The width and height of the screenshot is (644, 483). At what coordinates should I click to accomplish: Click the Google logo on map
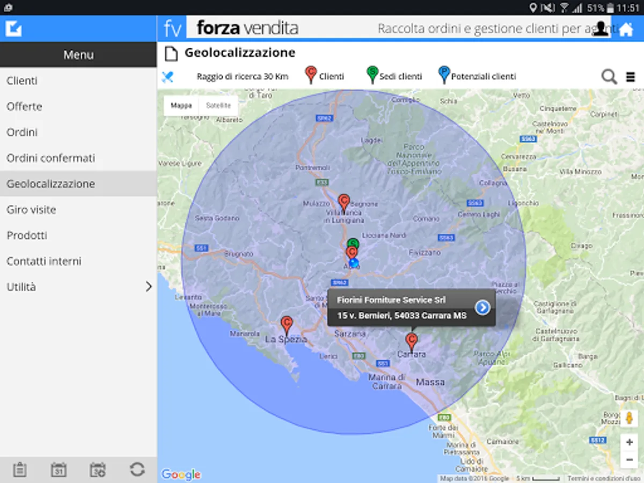pyautogui.click(x=181, y=474)
